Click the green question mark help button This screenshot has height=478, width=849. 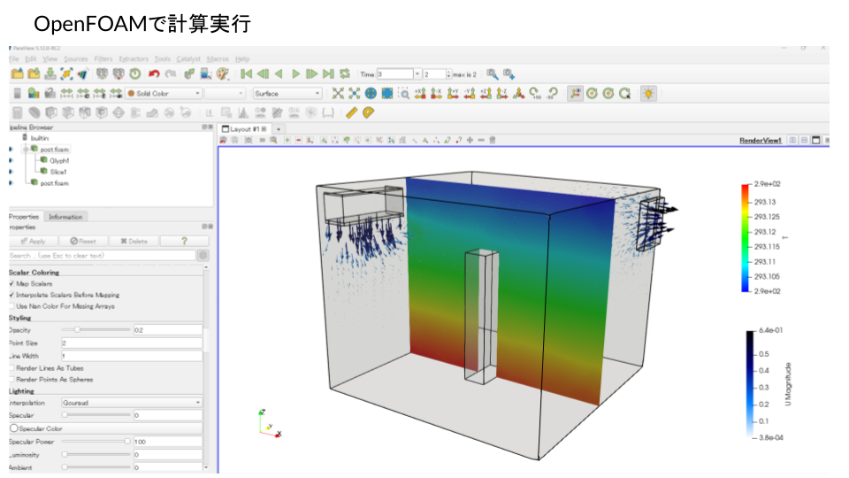[184, 241]
